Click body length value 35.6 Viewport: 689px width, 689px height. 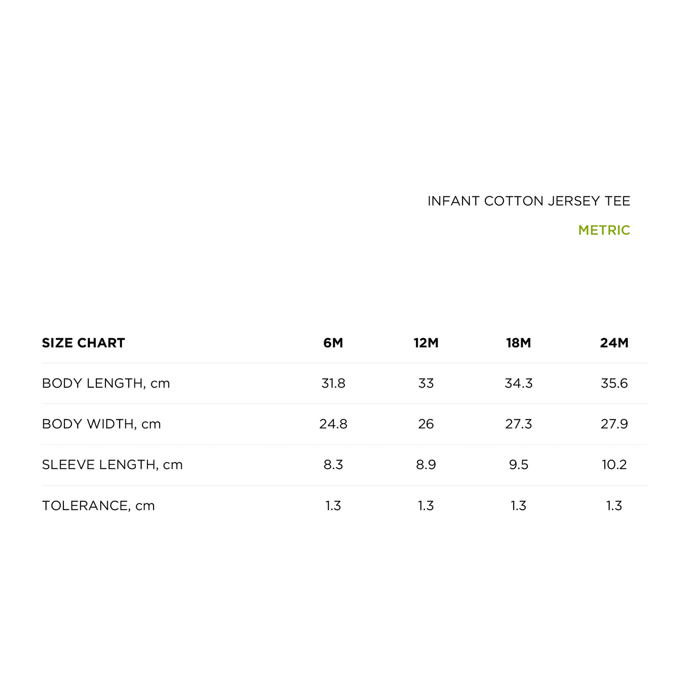tap(614, 383)
